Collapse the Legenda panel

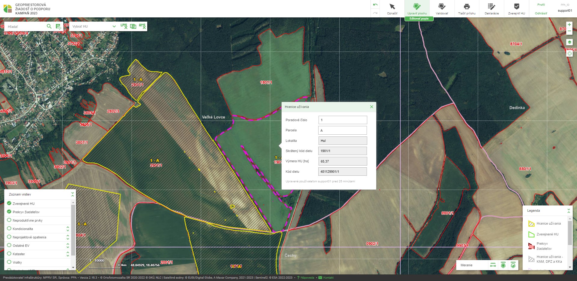(x=569, y=211)
